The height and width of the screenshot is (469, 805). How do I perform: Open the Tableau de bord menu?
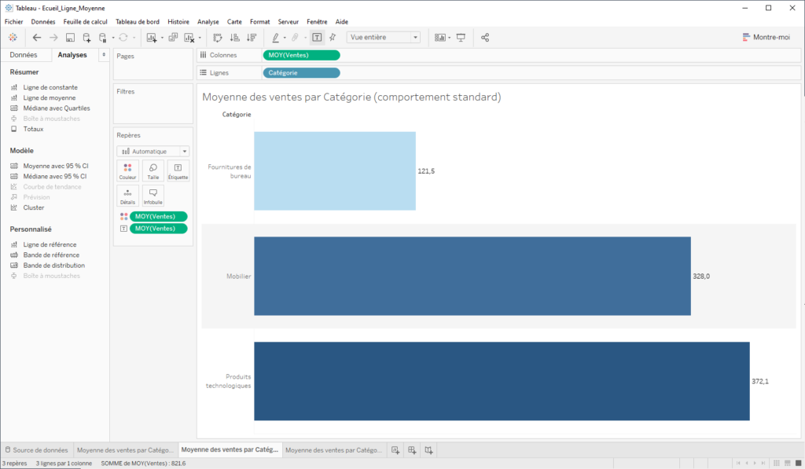coord(138,21)
